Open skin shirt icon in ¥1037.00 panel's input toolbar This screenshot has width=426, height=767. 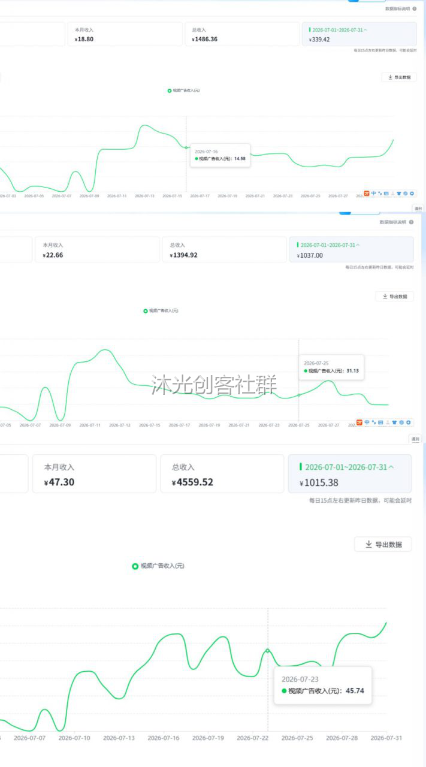click(x=394, y=422)
